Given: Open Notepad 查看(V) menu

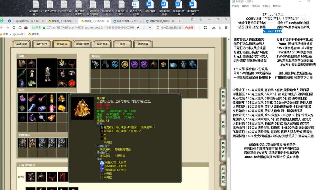Looking at the screenshot, I should pyautogui.click(x=266, y=6).
